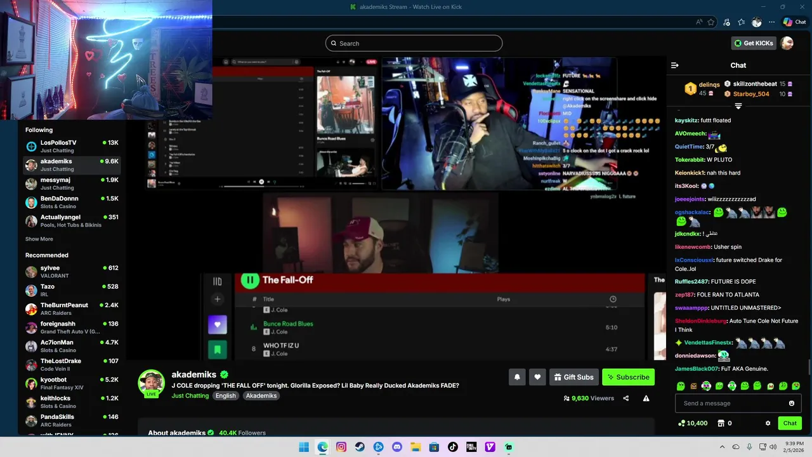Open messymaj in Following list

(x=72, y=183)
